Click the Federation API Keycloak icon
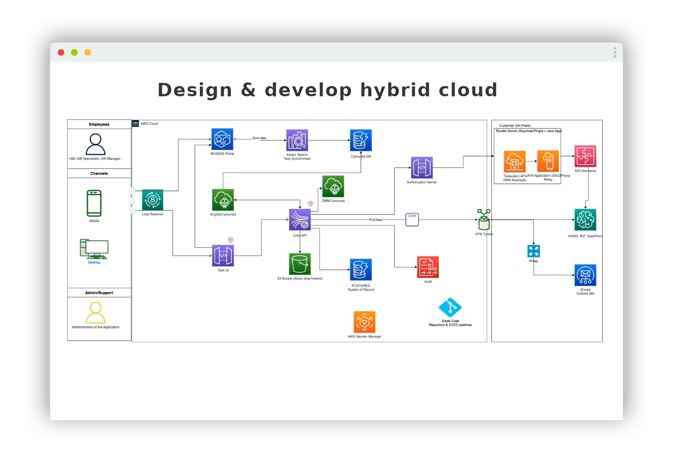Viewport: 673px width, 456px height. 515,162
